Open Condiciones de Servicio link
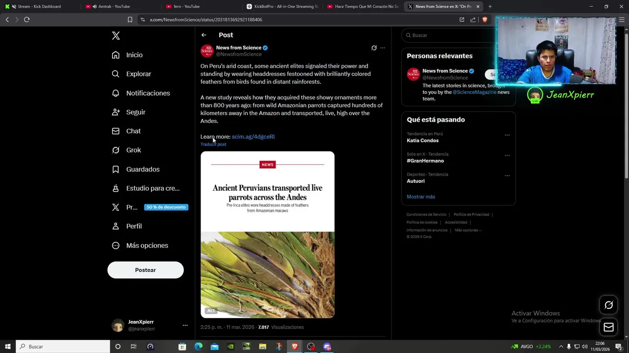This screenshot has height=353, width=629. coord(426,215)
